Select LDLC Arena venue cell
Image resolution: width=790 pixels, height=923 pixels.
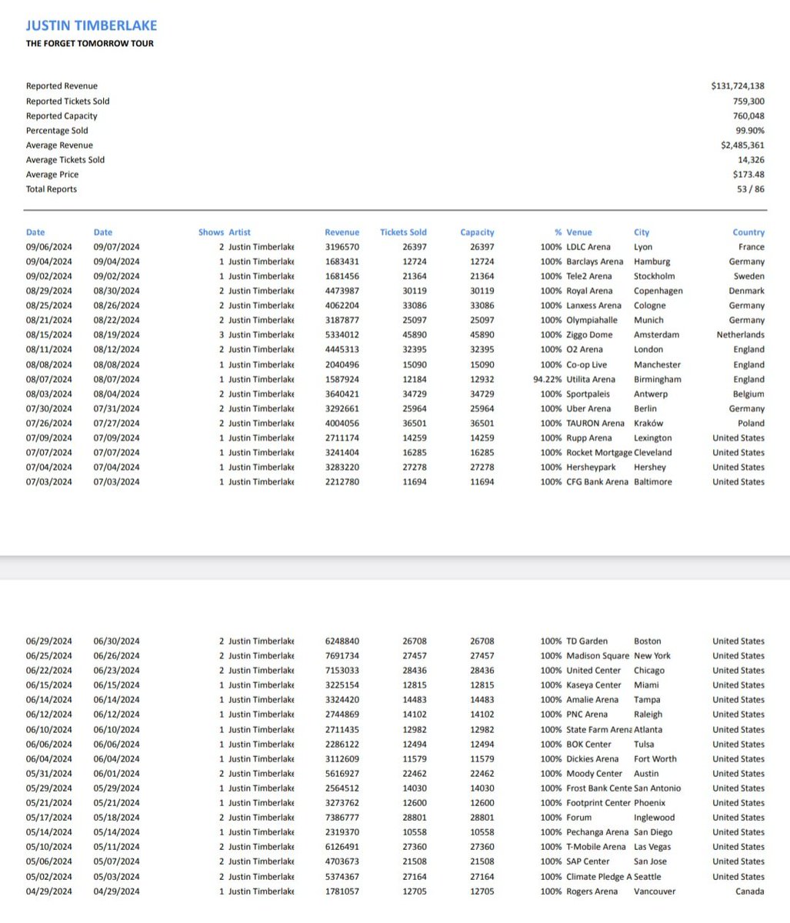point(588,247)
